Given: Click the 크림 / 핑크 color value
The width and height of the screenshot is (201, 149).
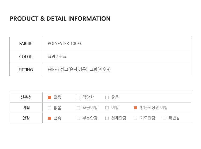Looking at the screenshot, I should [x=57, y=57].
